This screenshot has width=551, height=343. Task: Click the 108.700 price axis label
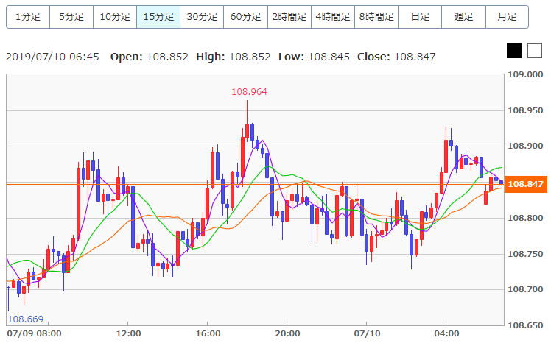pos(525,290)
